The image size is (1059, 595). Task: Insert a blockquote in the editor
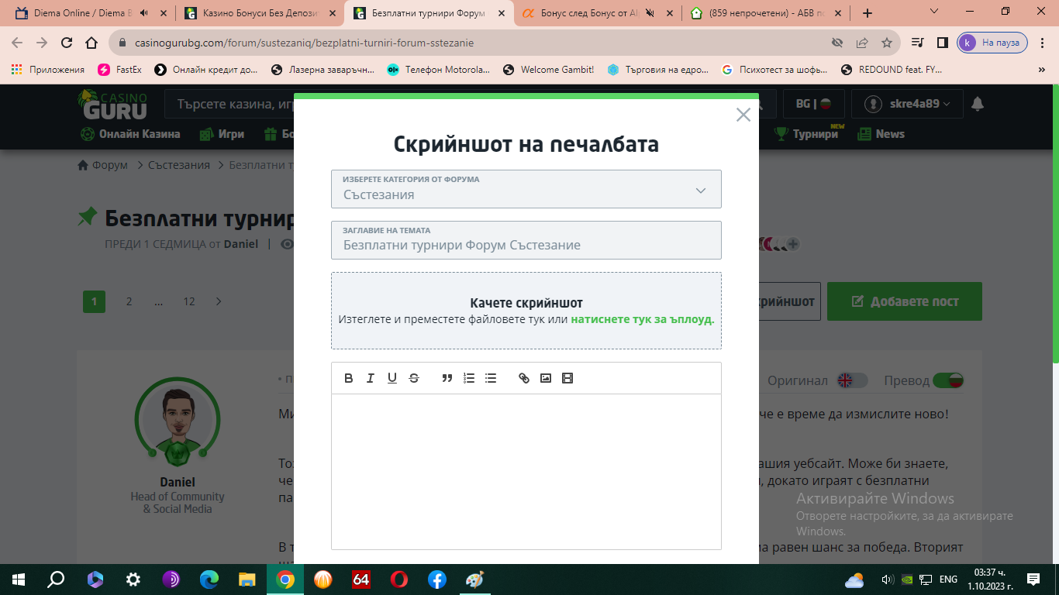(447, 378)
